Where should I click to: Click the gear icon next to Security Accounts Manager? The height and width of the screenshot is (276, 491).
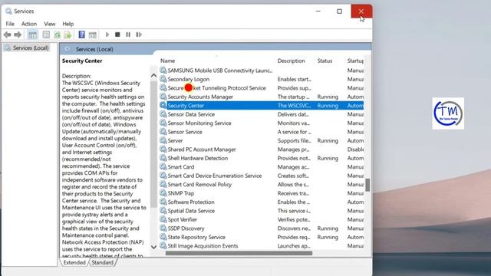[163, 97]
